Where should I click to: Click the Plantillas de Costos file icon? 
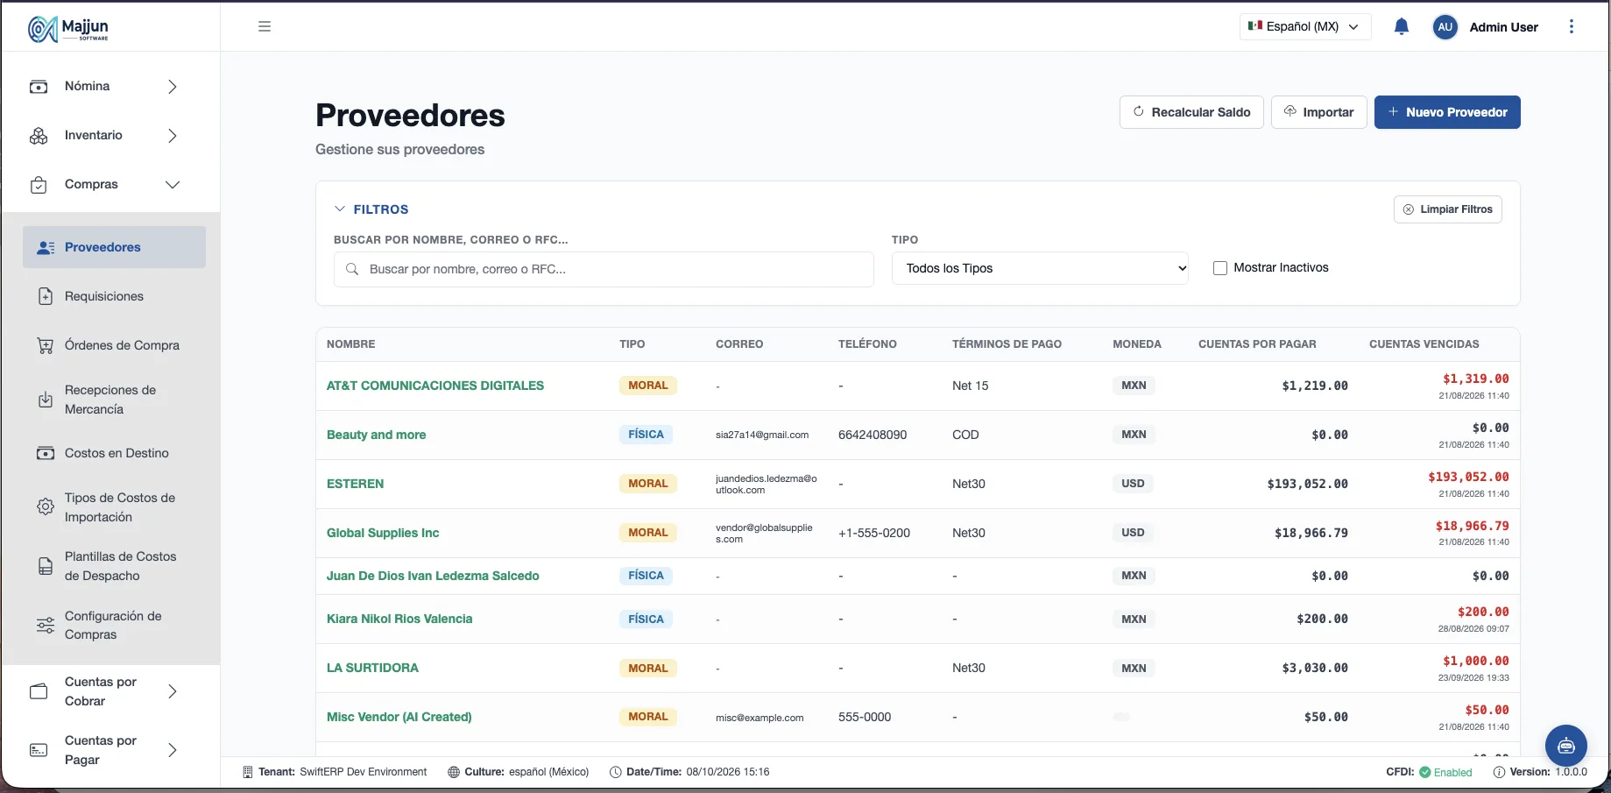tap(46, 566)
